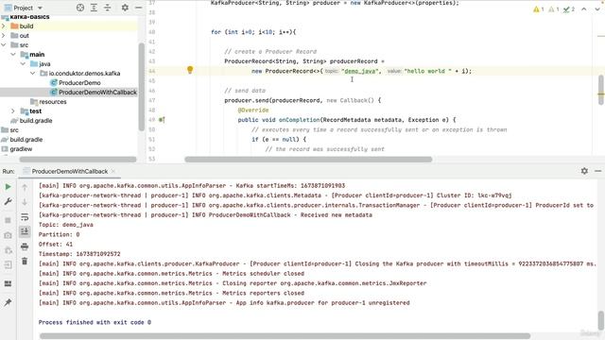Image resolution: width=605 pixels, height=340 pixels.
Task: Collapse the java folder
Action: pyautogui.click(x=23, y=63)
